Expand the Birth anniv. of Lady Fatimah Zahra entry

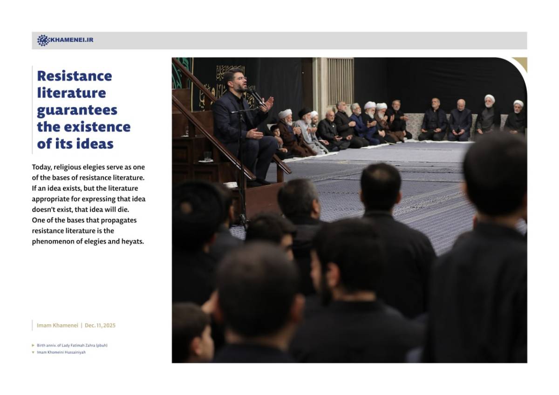[x=72, y=346]
